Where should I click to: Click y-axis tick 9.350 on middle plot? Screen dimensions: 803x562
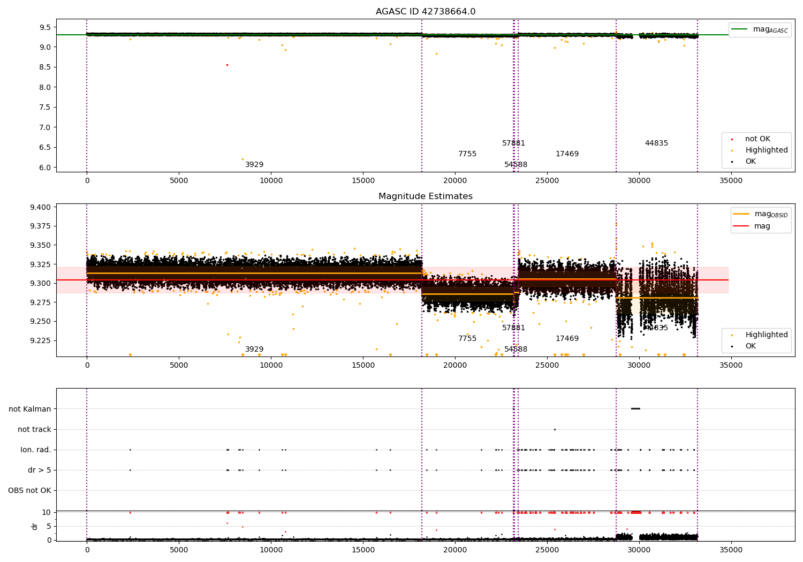point(41,246)
